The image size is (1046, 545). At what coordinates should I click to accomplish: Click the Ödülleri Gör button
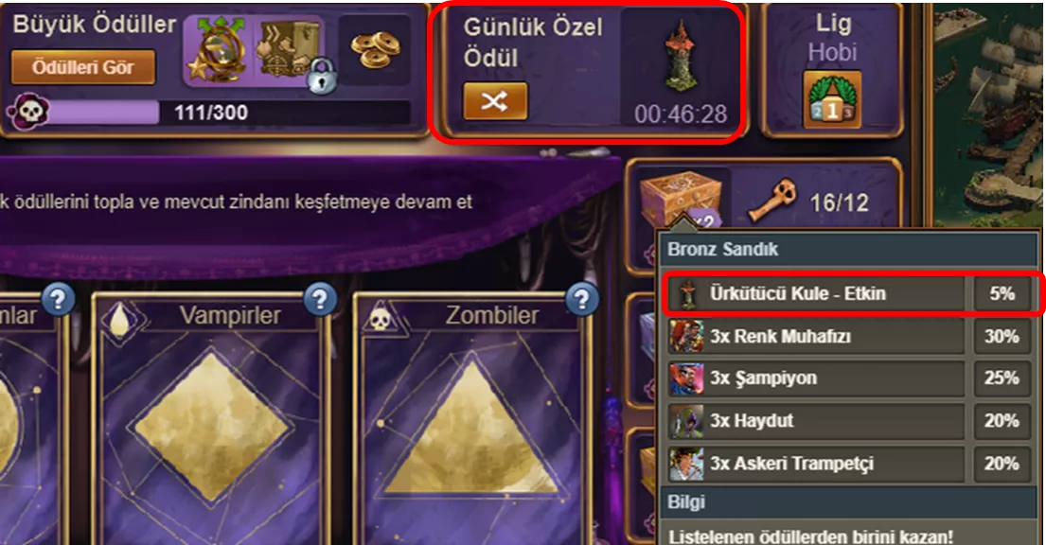point(83,67)
